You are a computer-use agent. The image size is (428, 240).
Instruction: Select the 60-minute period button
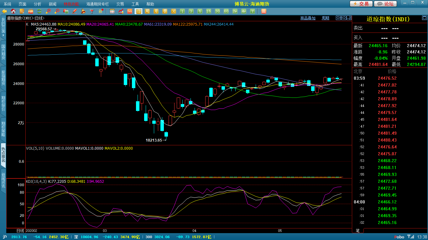click(226, 11)
